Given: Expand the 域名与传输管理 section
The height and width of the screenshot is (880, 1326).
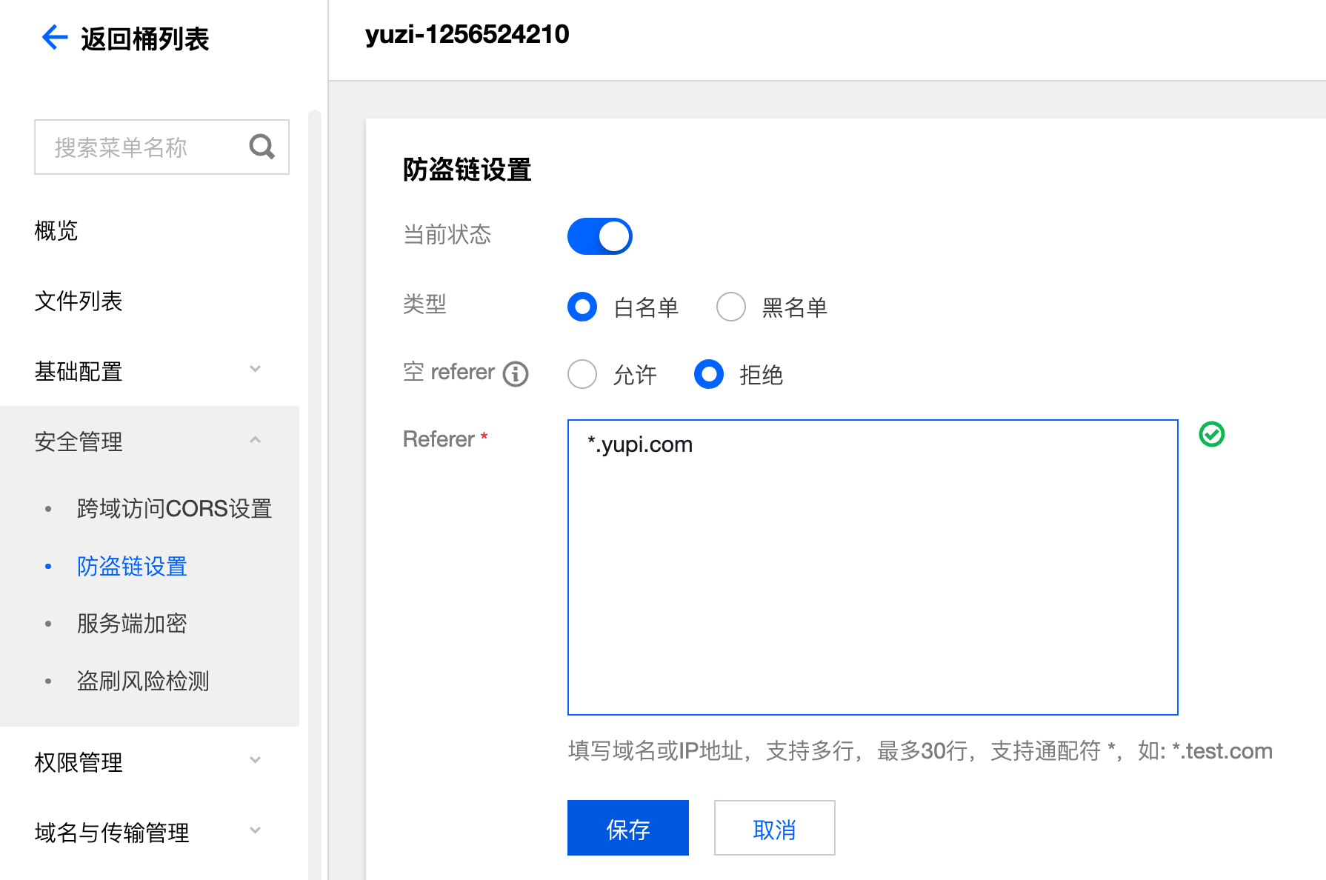Looking at the screenshot, I should (x=148, y=832).
